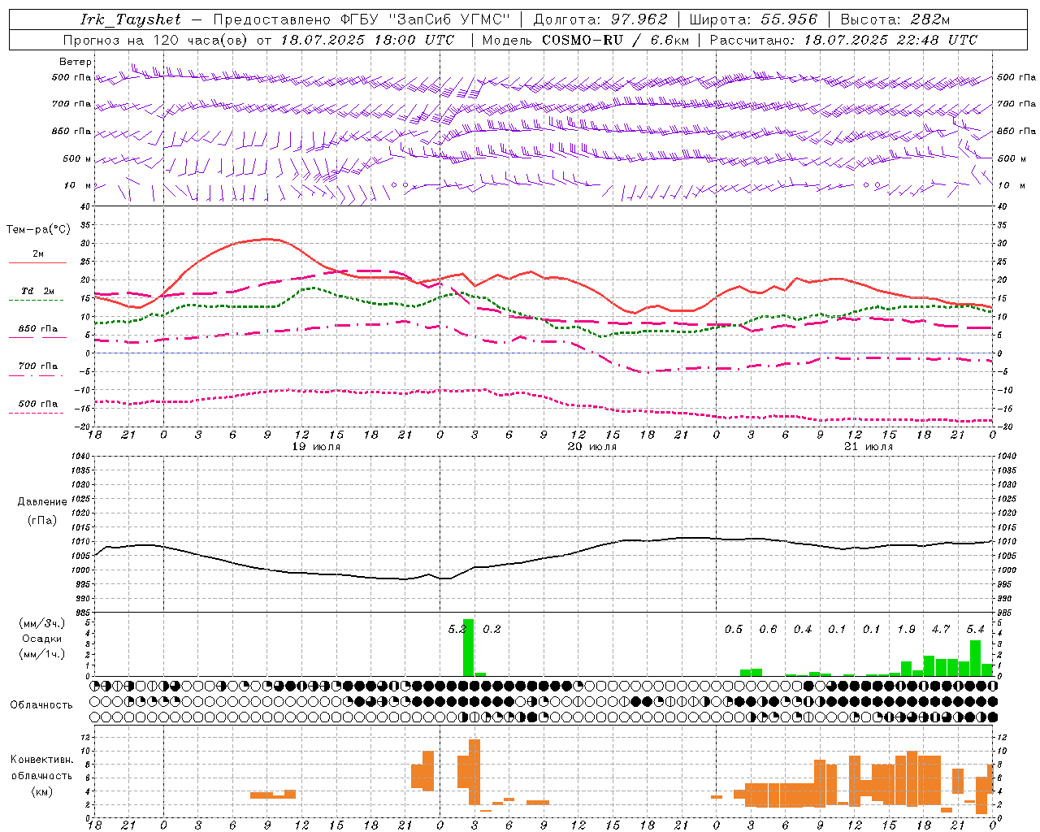Click the 4.7 precipitation value
This screenshot has height=832, width=1040.
pyautogui.click(x=941, y=629)
